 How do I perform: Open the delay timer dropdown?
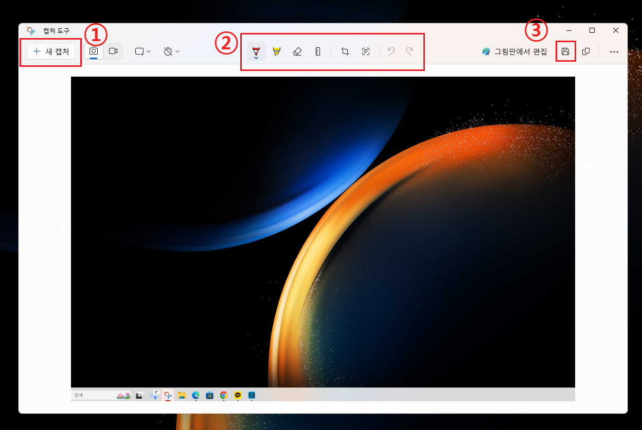tap(171, 51)
